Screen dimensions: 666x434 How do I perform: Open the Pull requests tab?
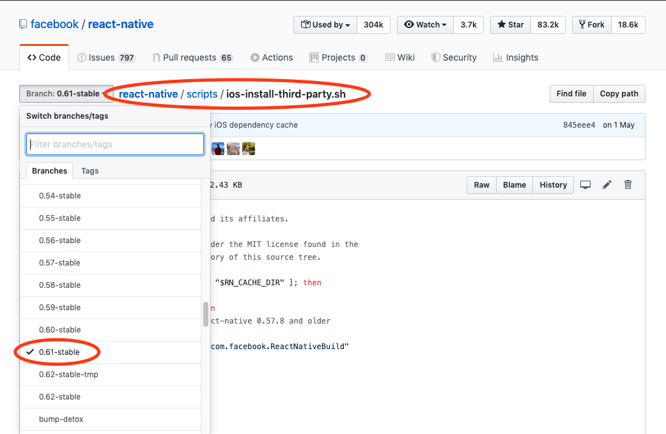tap(193, 57)
